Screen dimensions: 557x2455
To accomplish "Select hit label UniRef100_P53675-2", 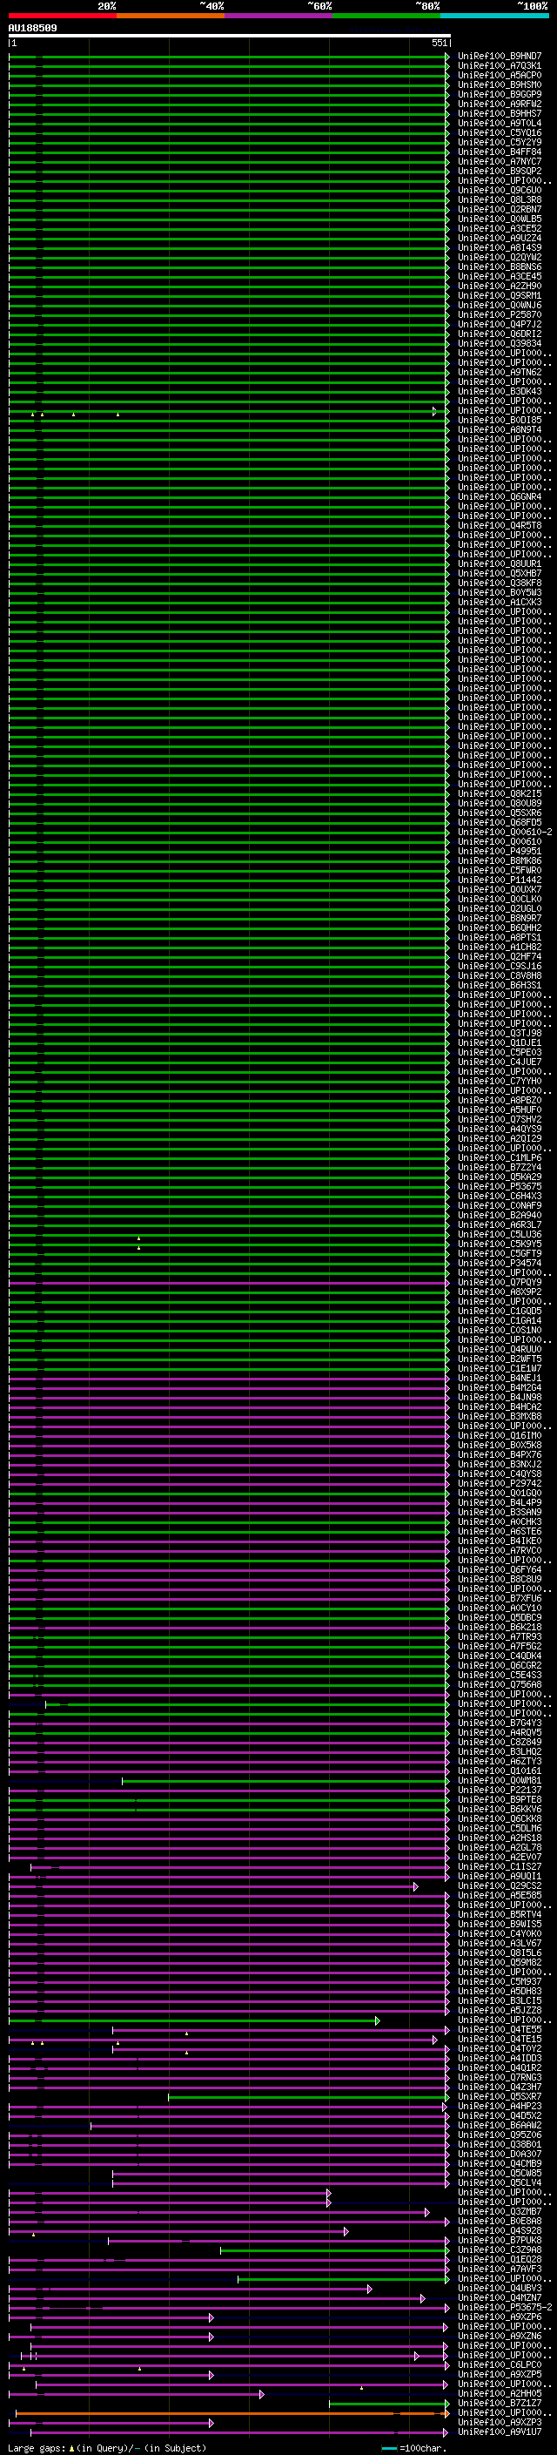I will (x=505, y=2307).
